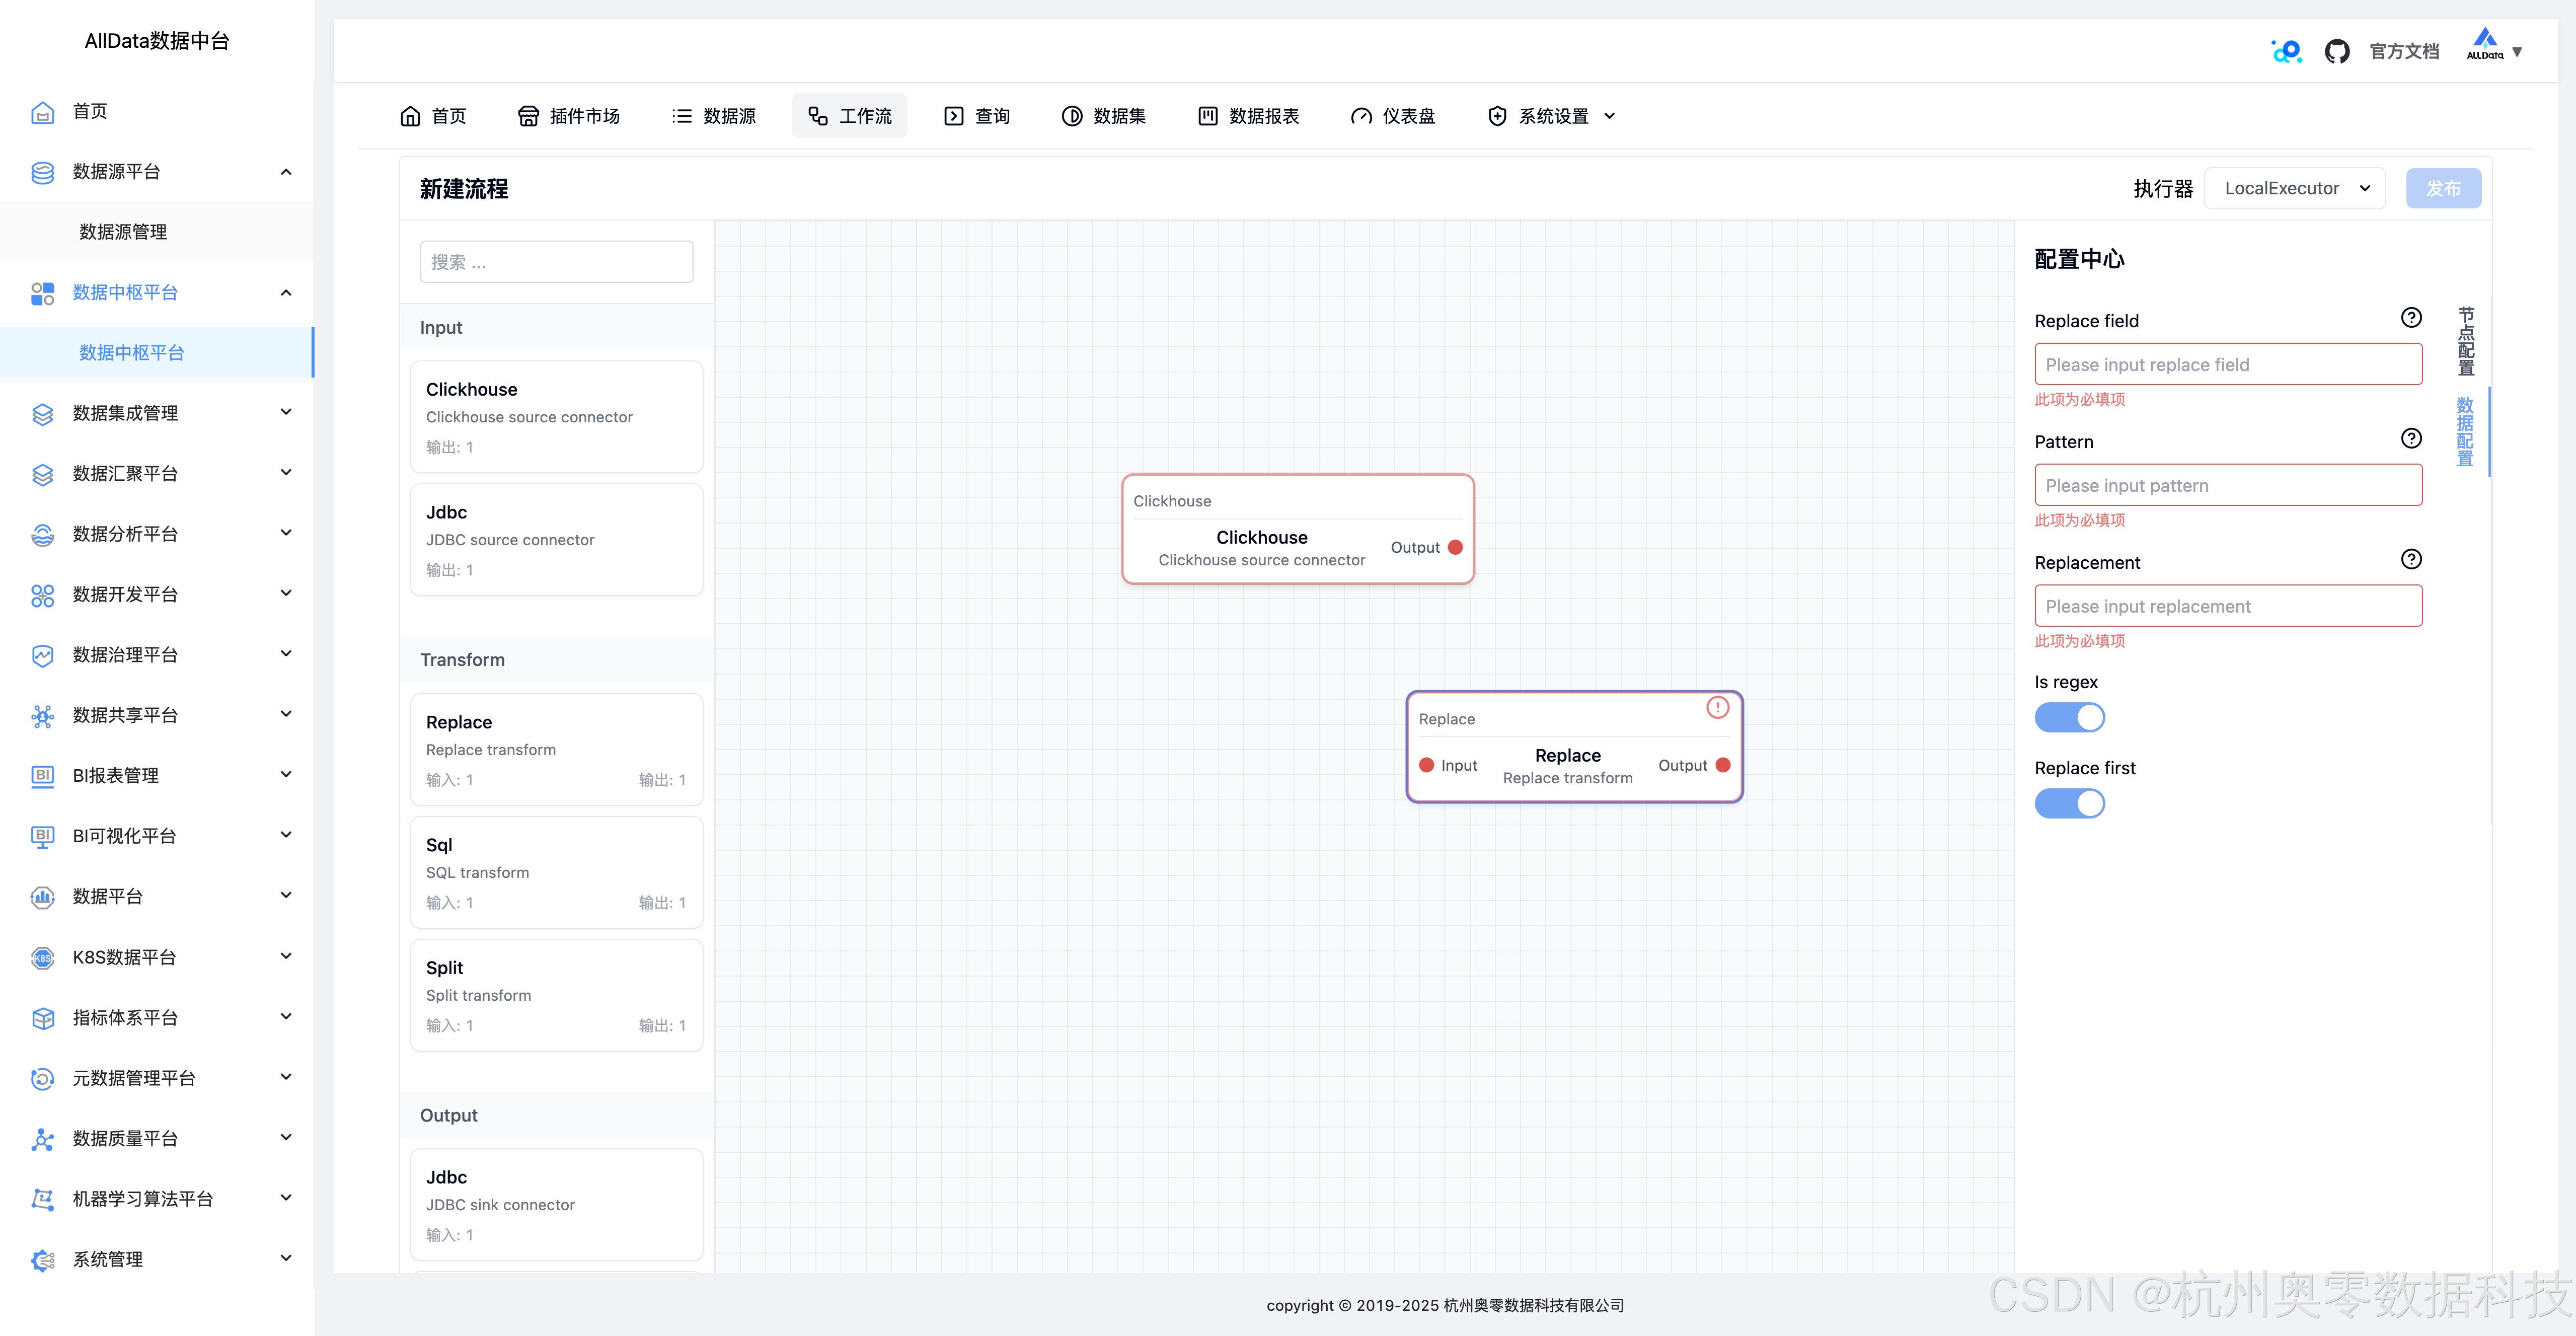The height and width of the screenshot is (1336, 2576).
Task: Click the 数据中枢平台 sidebar icon
Action: 42,293
